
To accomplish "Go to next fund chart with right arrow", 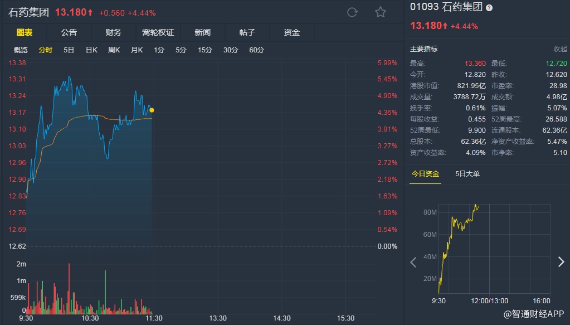I will [561, 262].
